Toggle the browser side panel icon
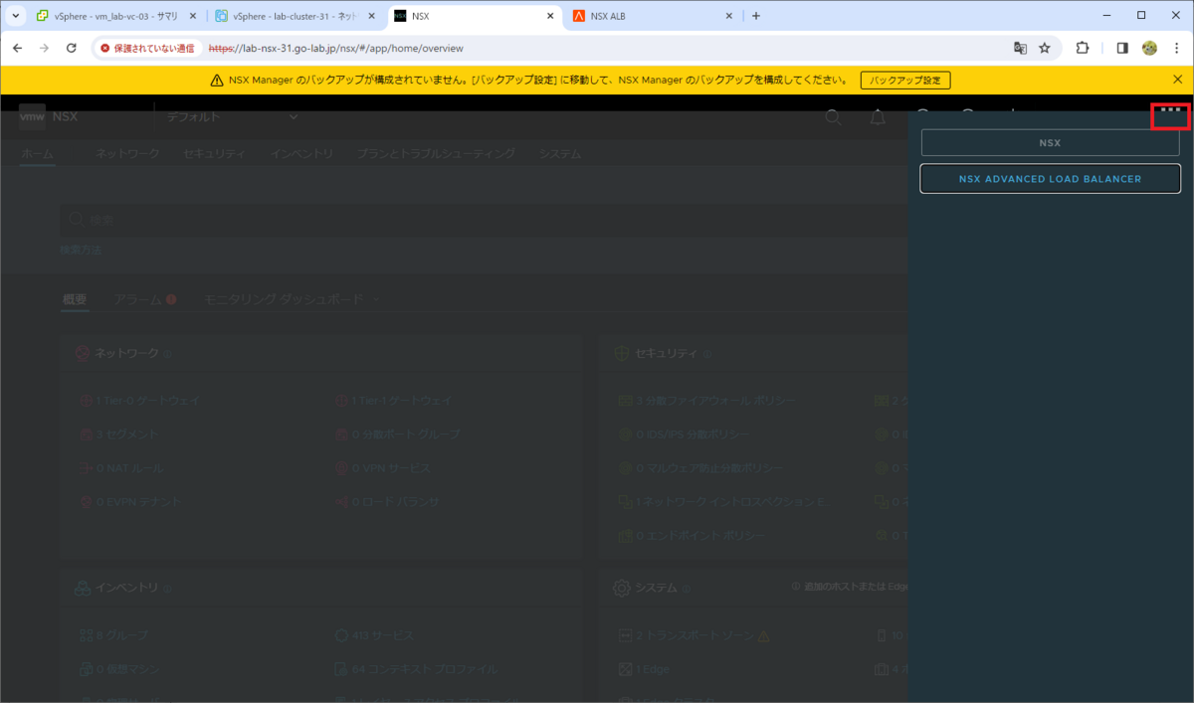This screenshot has width=1194, height=703. click(1122, 48)
